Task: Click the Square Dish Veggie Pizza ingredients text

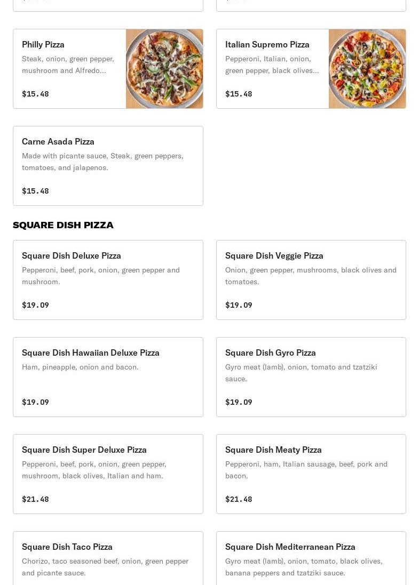Action: coord(311,276)
